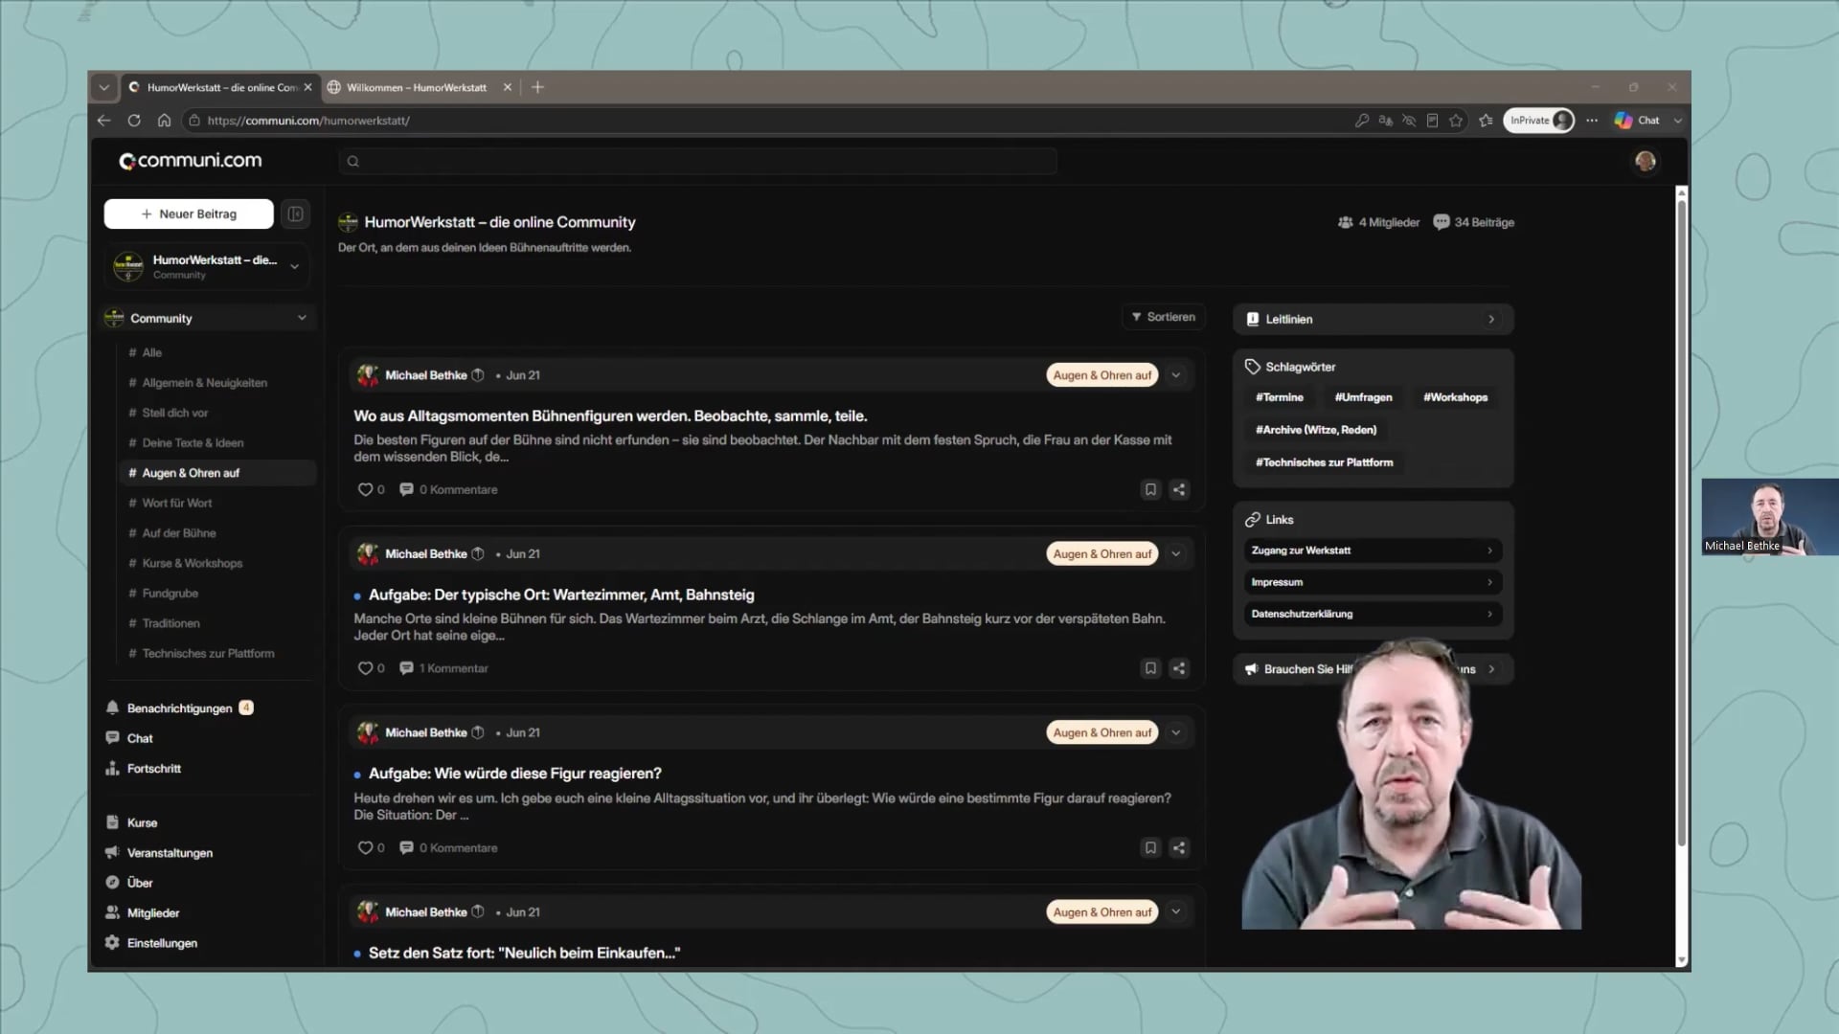The height and width of the screenshot is (1034, 1839).
Task: Open the Benachrichtigungen menu item
Action: coord(179,708)
